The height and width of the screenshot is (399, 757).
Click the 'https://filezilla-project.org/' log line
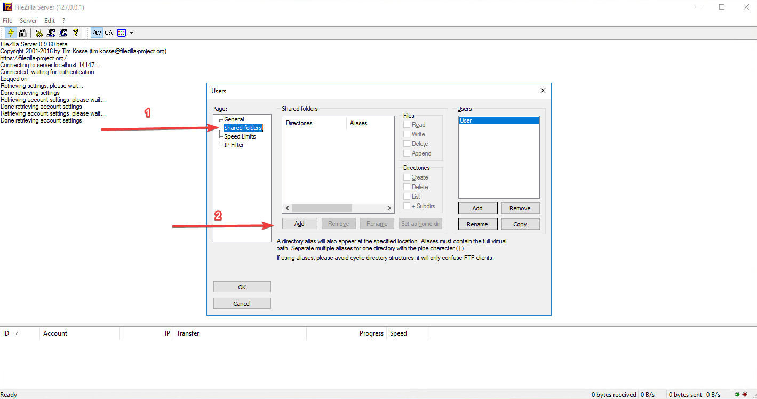pyautogui.click(x=34, y=58)
